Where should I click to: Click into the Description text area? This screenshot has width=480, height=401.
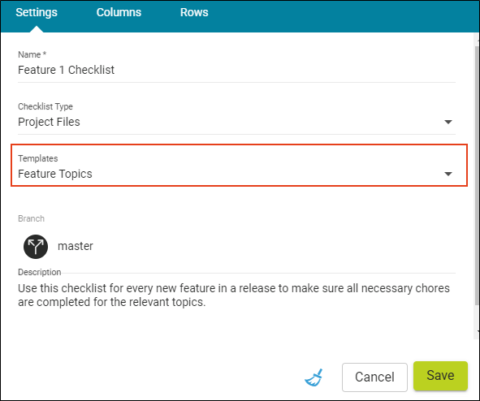click(236, 295)
